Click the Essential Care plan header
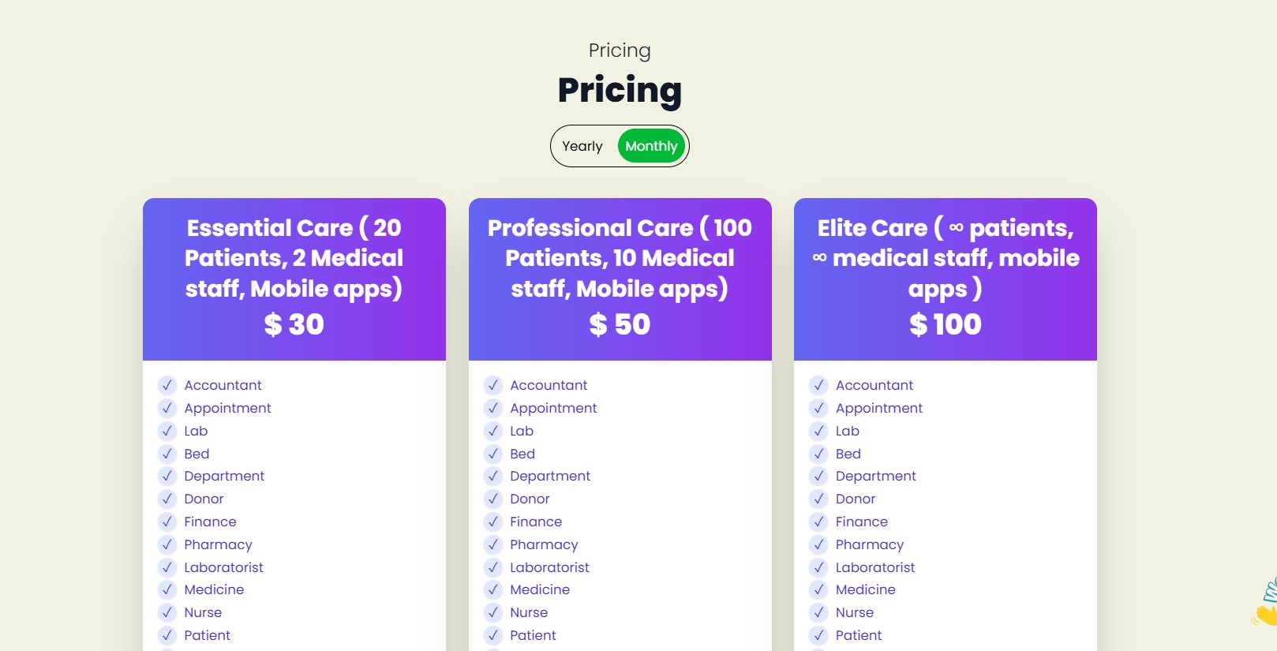This screenshot has height=651, width=1277. coord(294,258)
